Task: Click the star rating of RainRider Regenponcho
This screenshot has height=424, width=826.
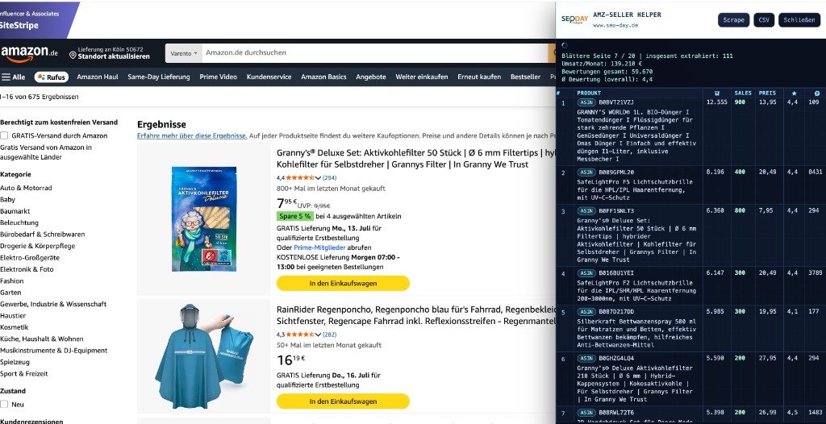Action: click(300, 335)
